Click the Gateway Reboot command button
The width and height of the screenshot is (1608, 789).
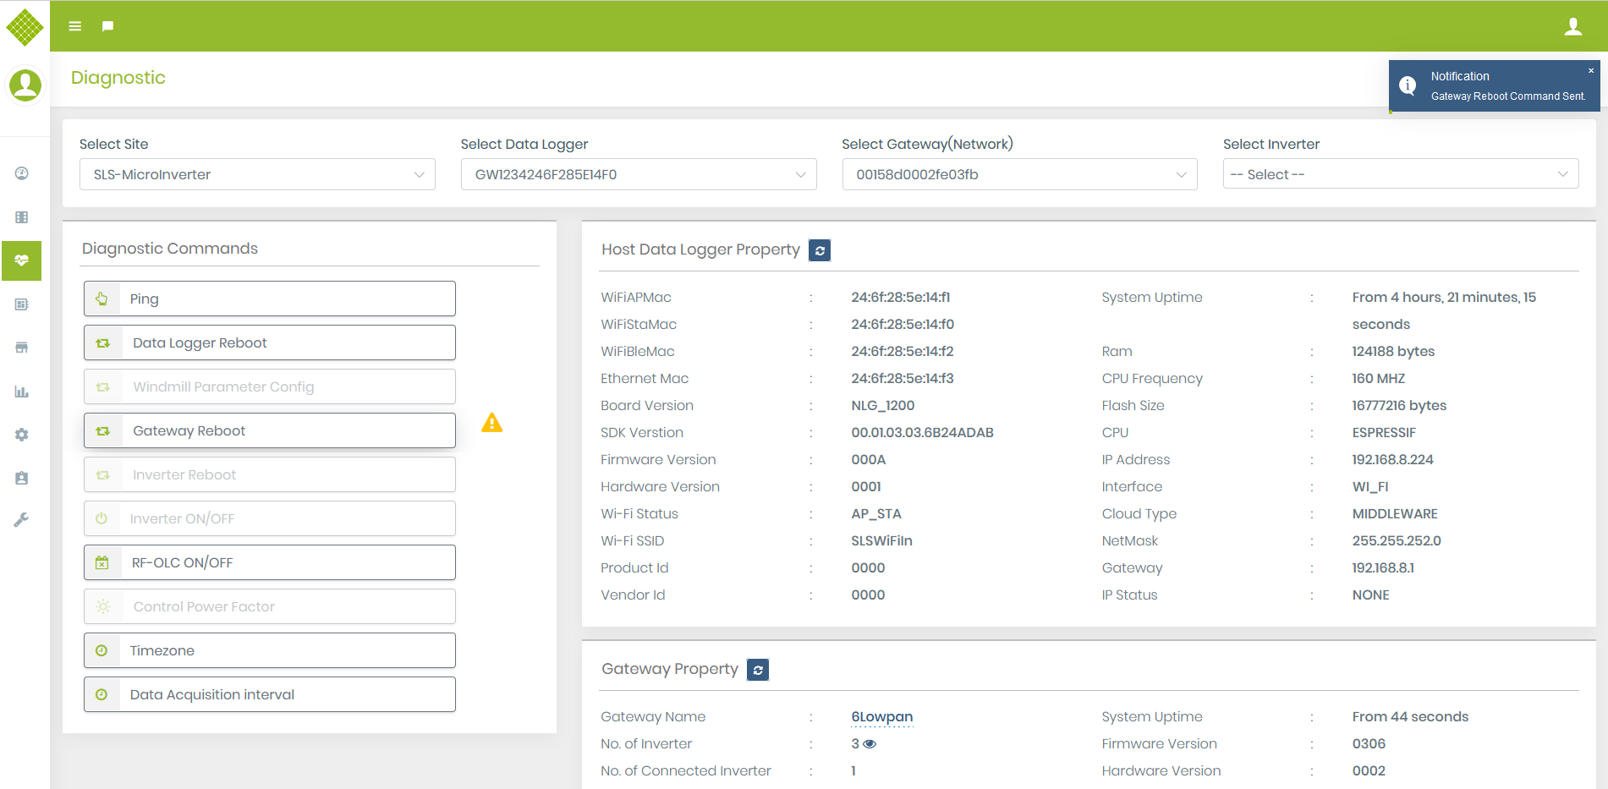coord(270,430)
